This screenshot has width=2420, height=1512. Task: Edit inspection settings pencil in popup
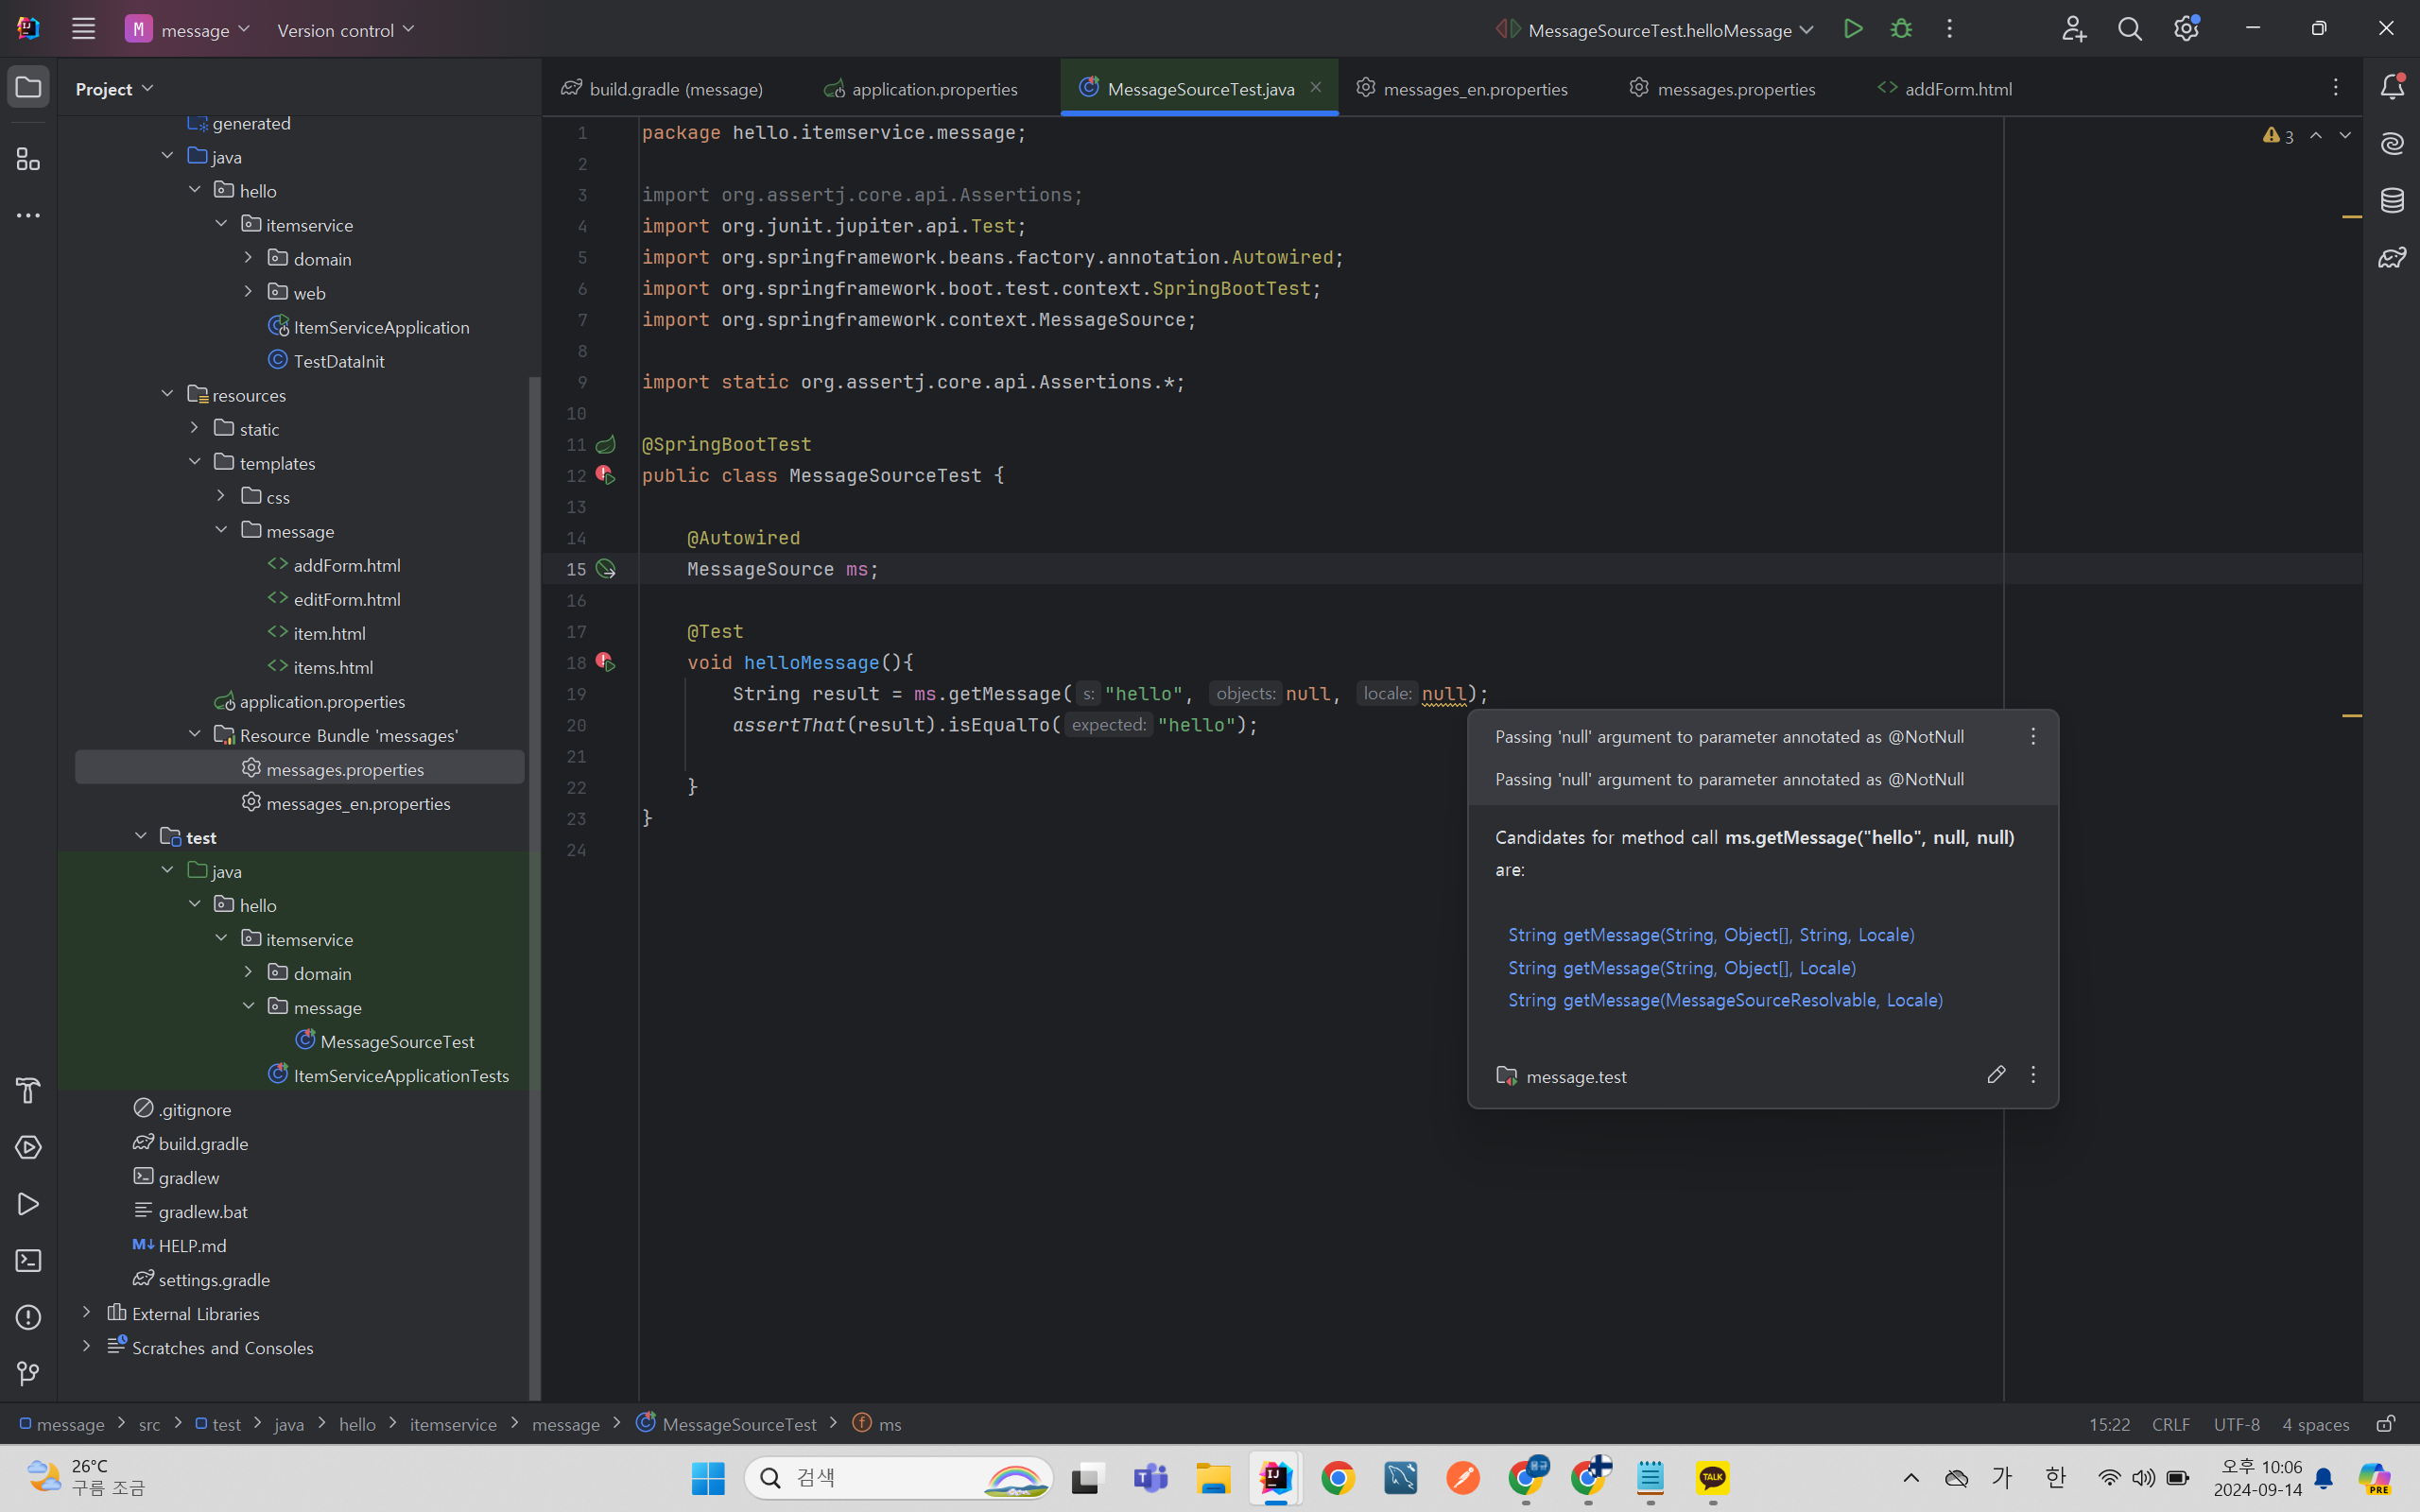click(x=1996, y=1075)
